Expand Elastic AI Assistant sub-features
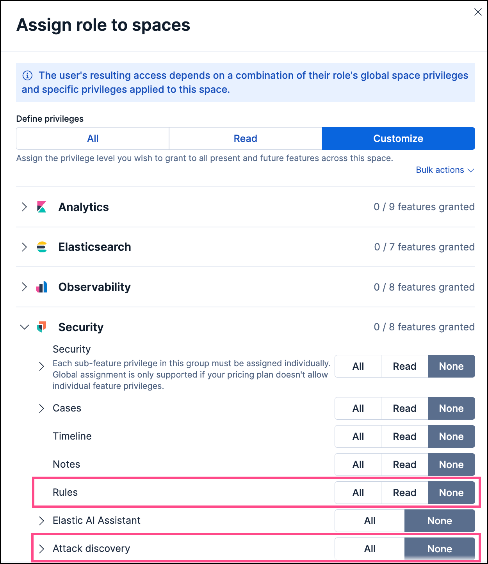 [42, 521]
